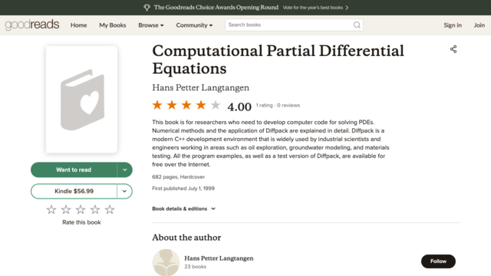
Task: Open author link below the book title
Action: click(201, 87)
